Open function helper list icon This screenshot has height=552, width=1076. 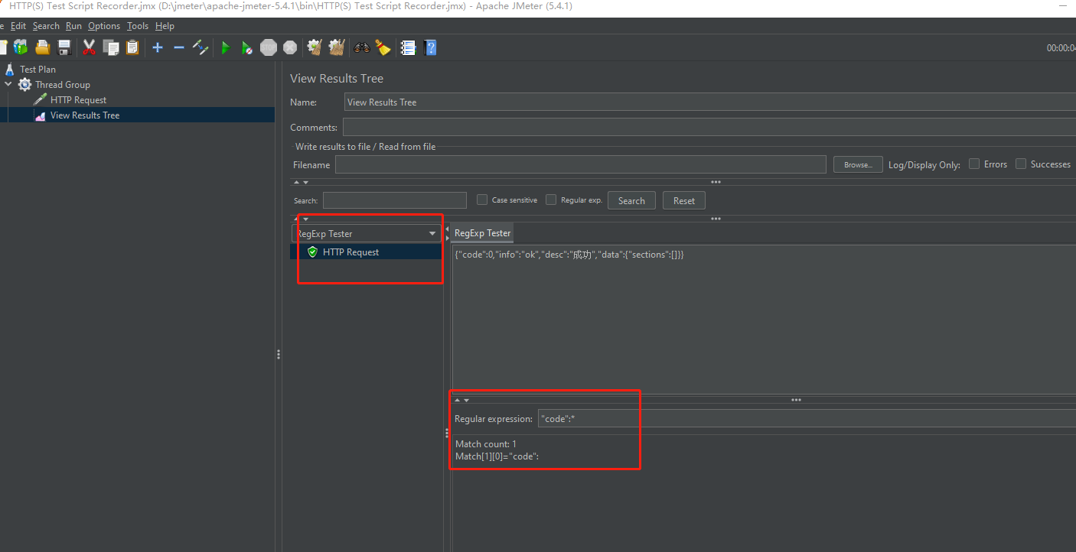(408, 47)
